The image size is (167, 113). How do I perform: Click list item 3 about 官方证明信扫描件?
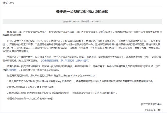[62, 93]
